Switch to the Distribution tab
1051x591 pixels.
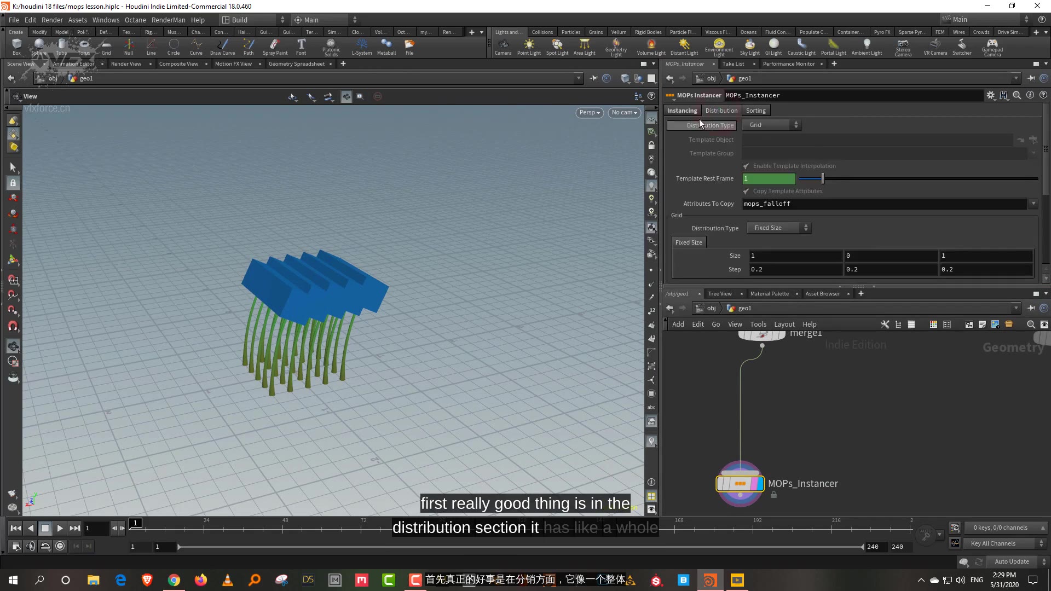tap(721, 109)
